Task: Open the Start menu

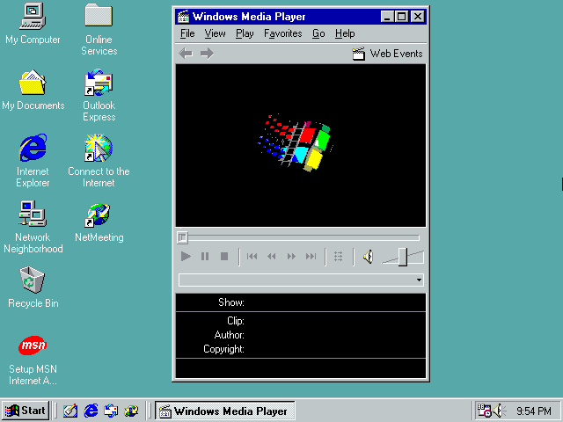Action: point(26,411)
